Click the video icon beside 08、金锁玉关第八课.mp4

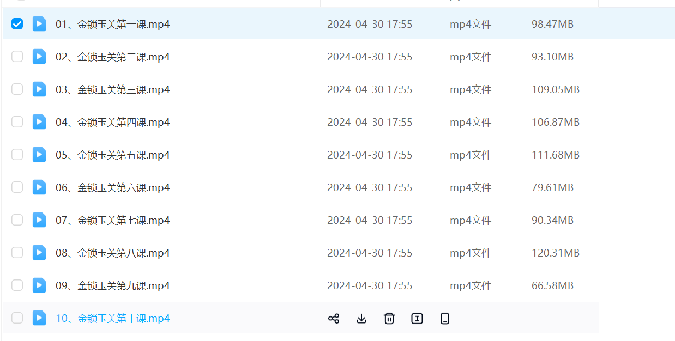(x=39, y=253)
